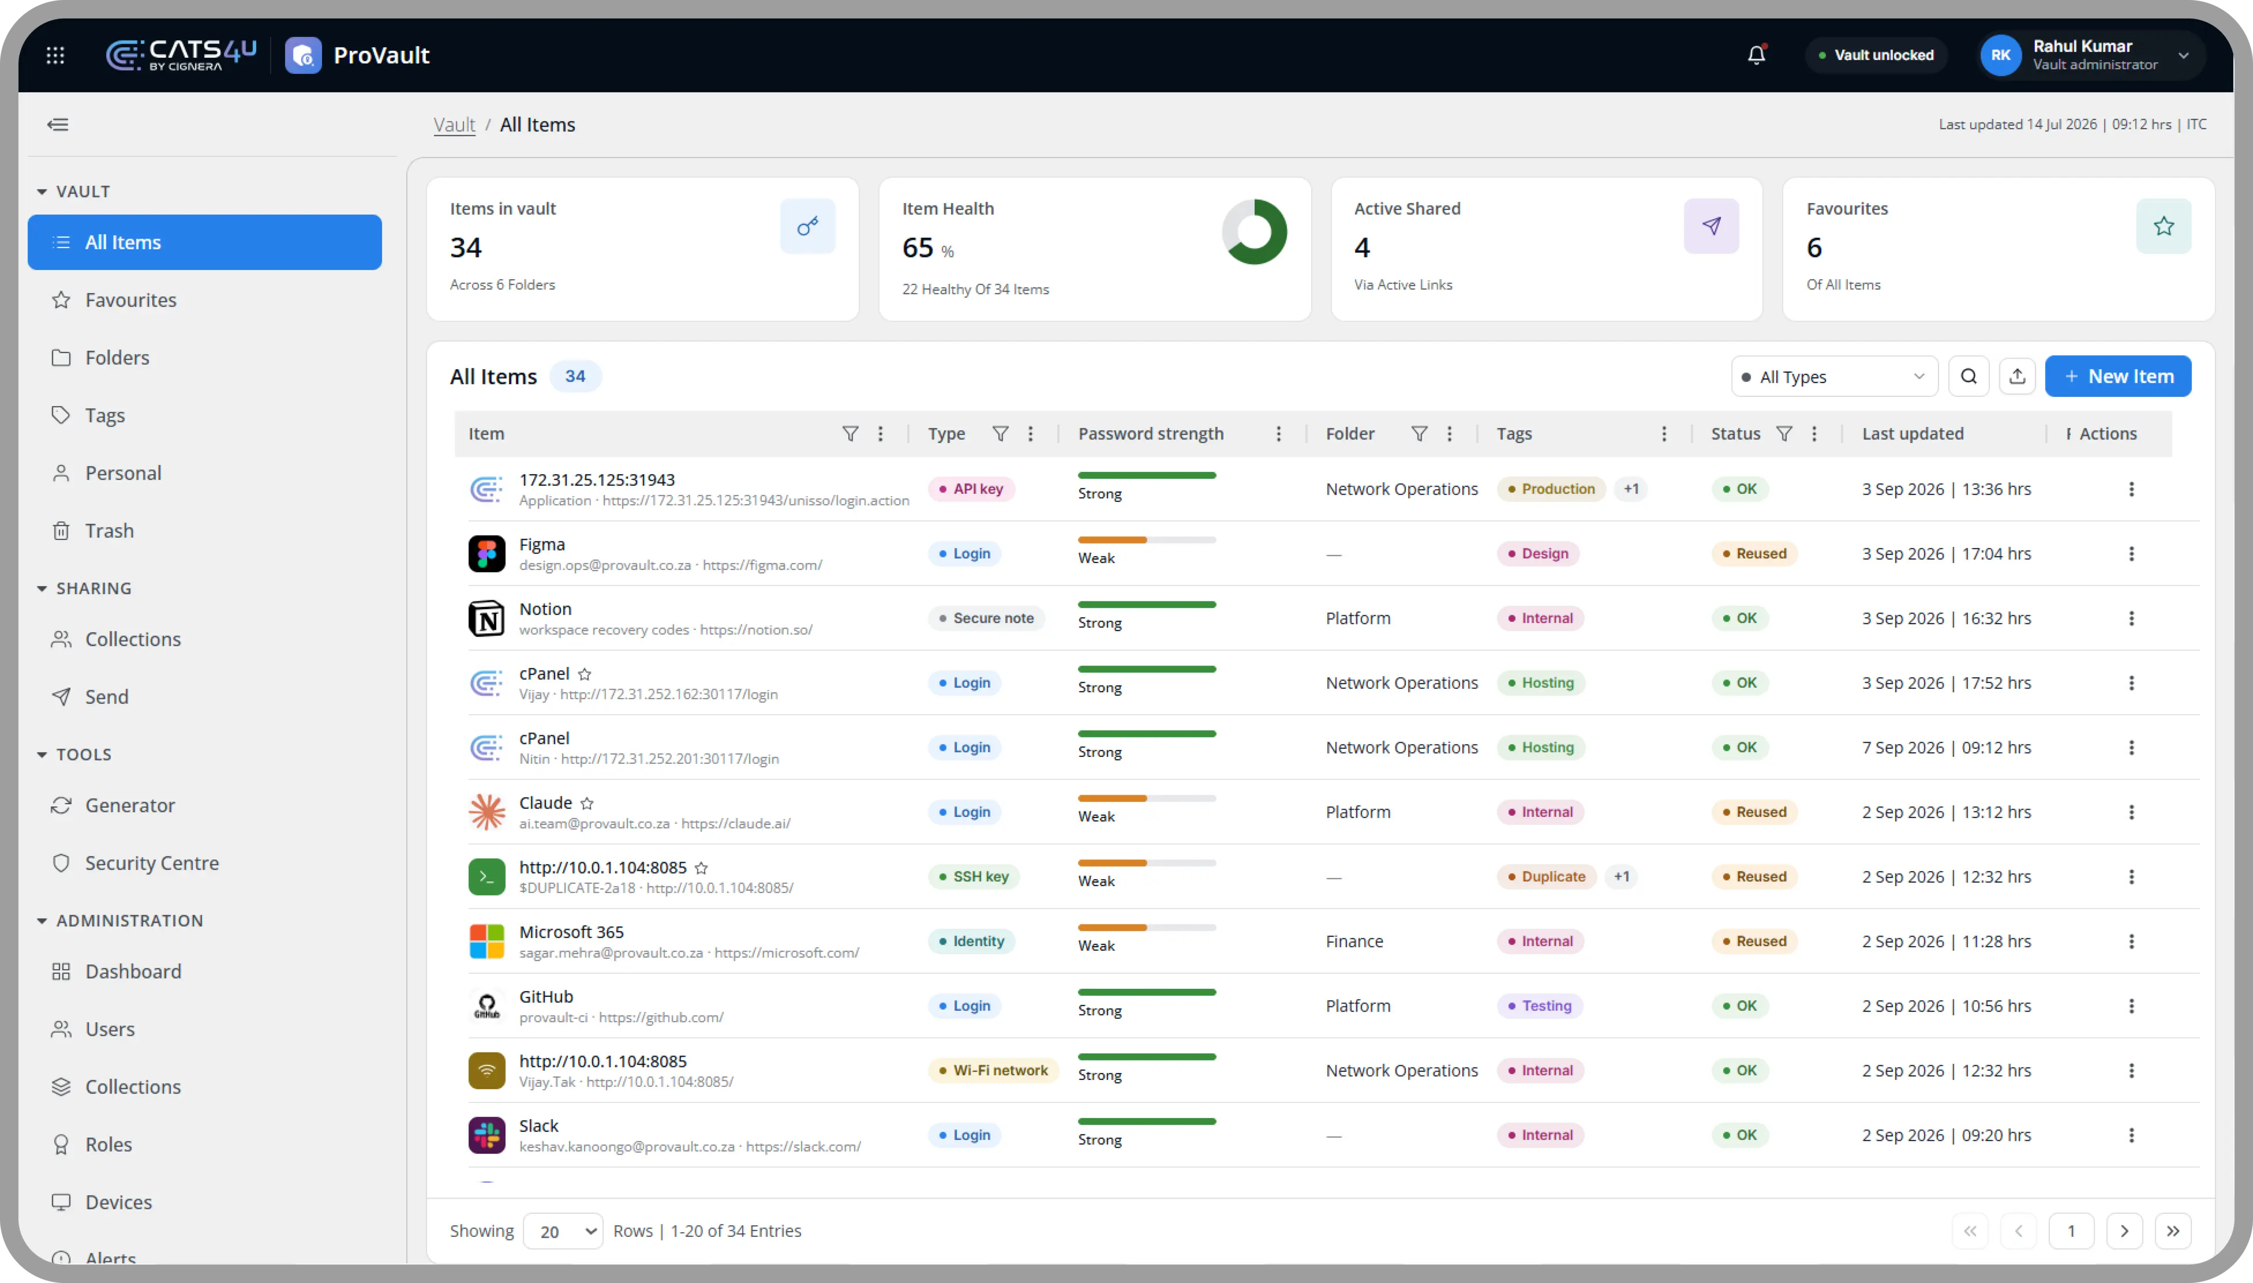Click the filter icon in Status column header
Screen dimensions: 2253x1283
(1784, 434)
